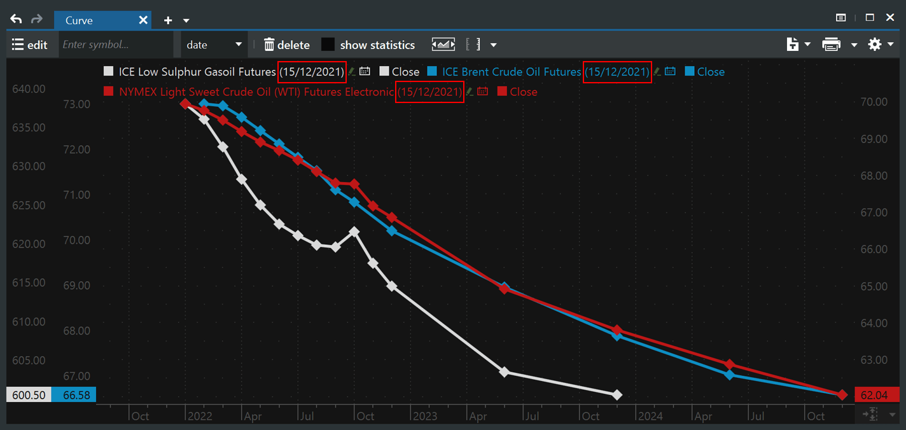Open the calendar icon for NYMEX WTI
The width and height of the screenshot is (906, 430).
(x=482, y=91)
